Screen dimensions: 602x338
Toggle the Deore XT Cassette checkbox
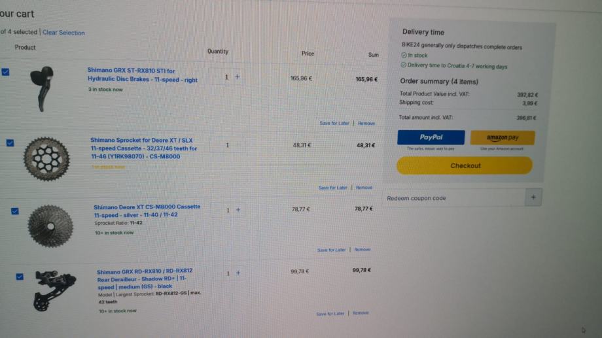pyautogui.click(x=15, y=211)
